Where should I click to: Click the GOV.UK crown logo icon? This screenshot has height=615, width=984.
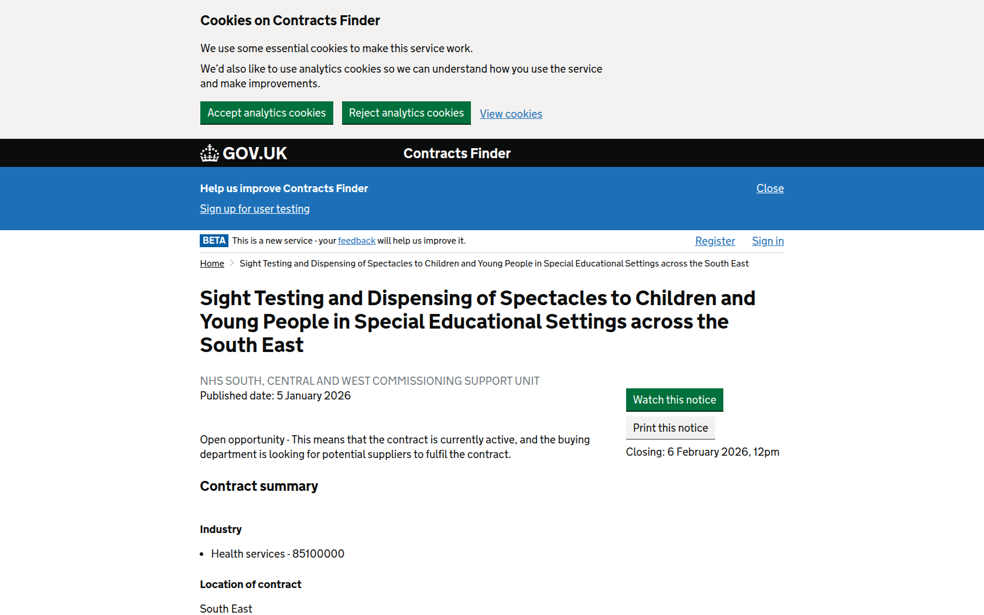point(209,153)
